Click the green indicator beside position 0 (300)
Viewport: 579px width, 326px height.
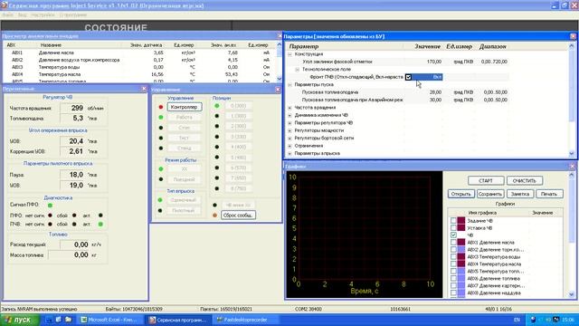click(x=217, y=106)
